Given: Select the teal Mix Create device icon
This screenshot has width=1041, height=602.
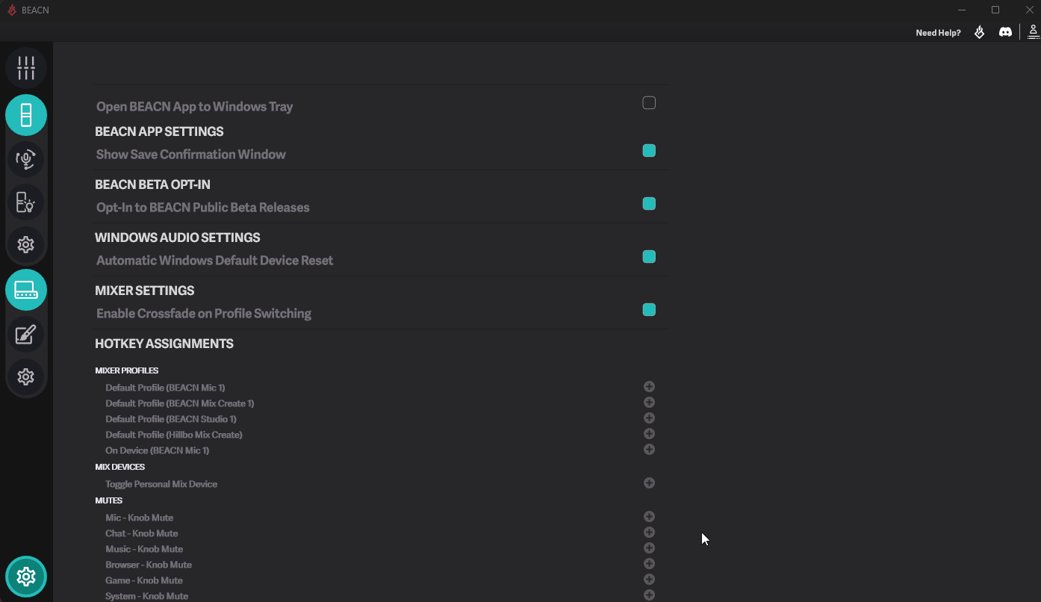Looking at the screenshot, I should point(26,290).
